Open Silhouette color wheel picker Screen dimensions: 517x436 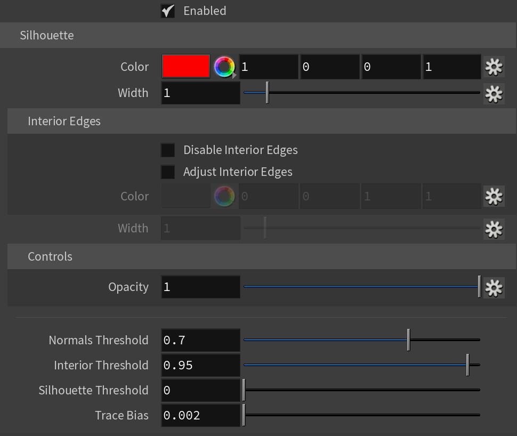[224, 67]
